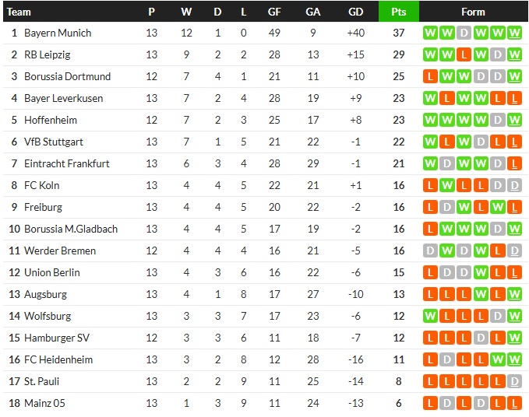The height and width of the screenshot is (417, 529).
Task: Click the draw badge in Bayern Munich's form
Action: [x=464, y=33]
